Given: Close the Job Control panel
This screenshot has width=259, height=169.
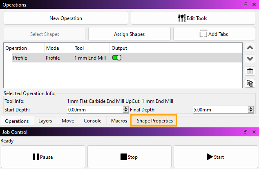Looking at the screenshot, I should [x=253, y=132].
